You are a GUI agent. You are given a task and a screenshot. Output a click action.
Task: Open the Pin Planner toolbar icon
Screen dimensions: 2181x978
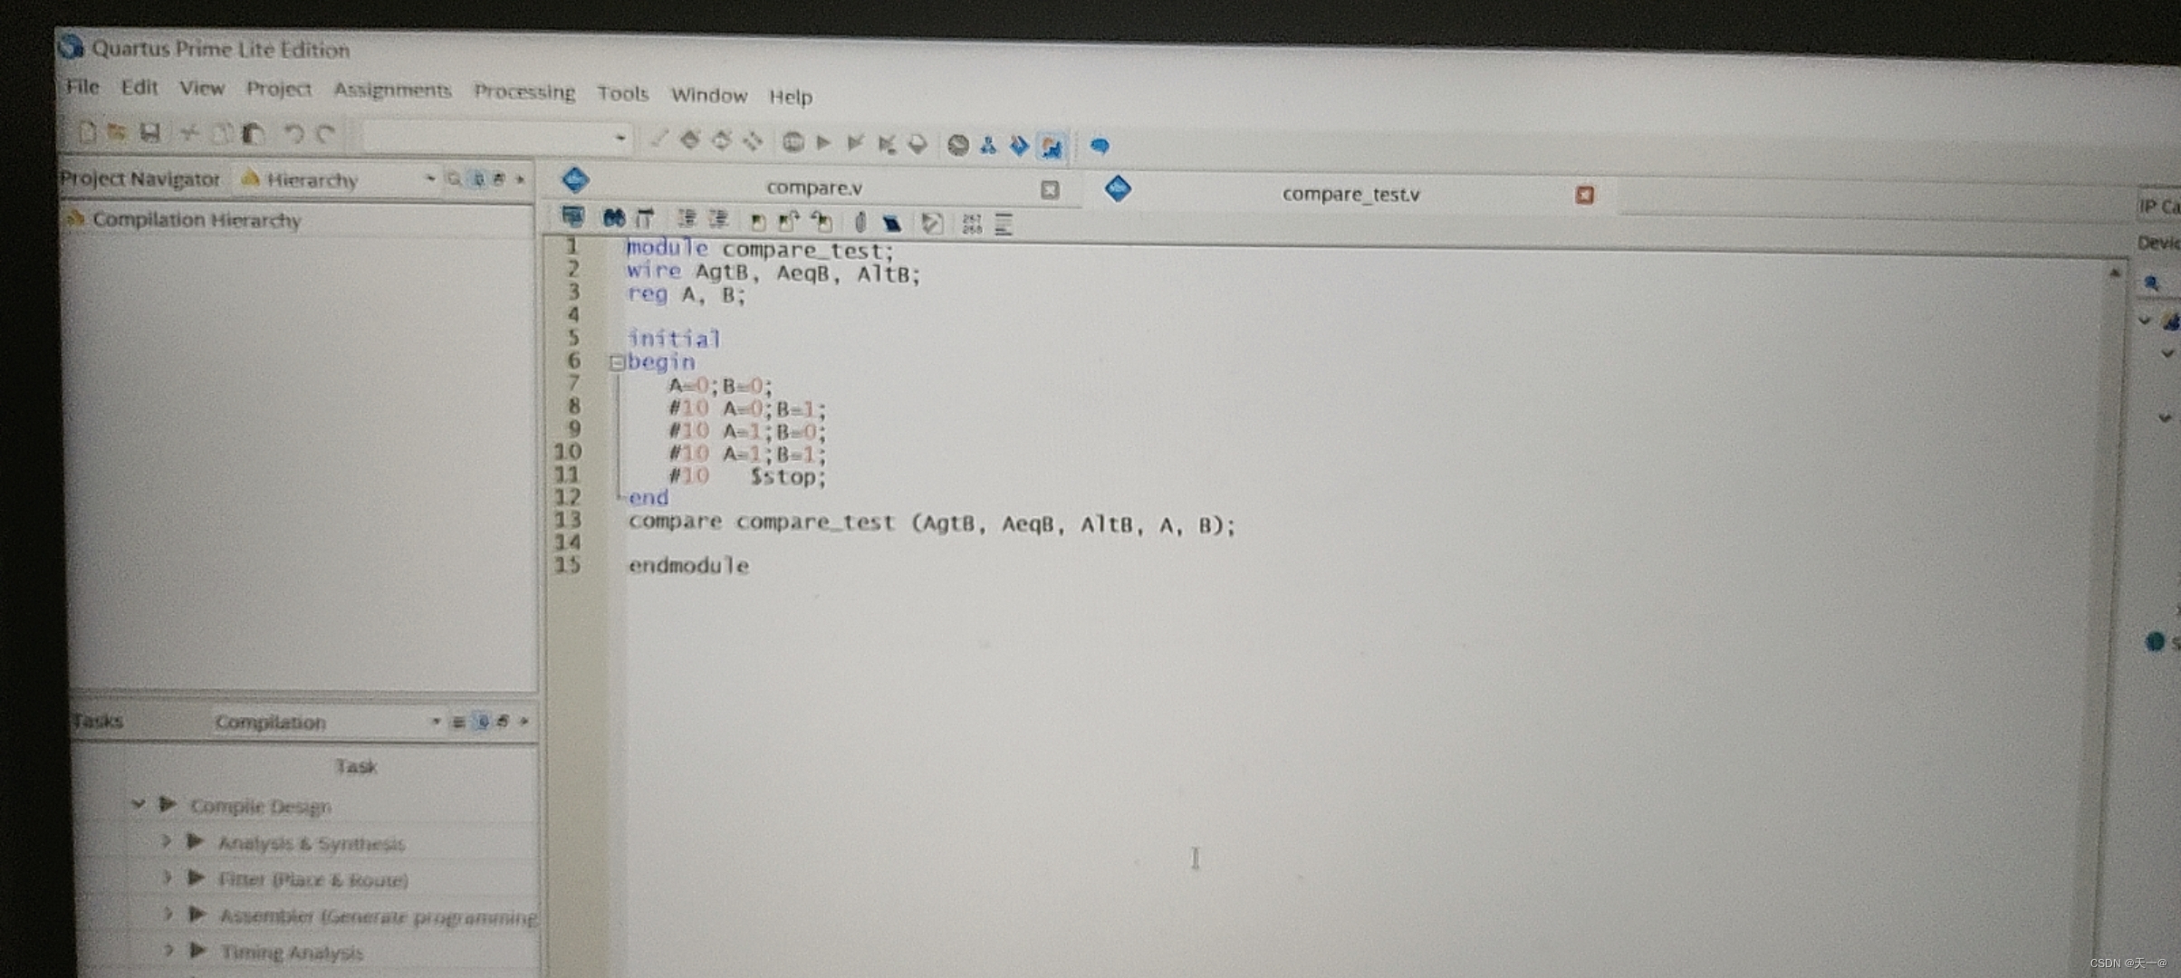coord(722,141)
